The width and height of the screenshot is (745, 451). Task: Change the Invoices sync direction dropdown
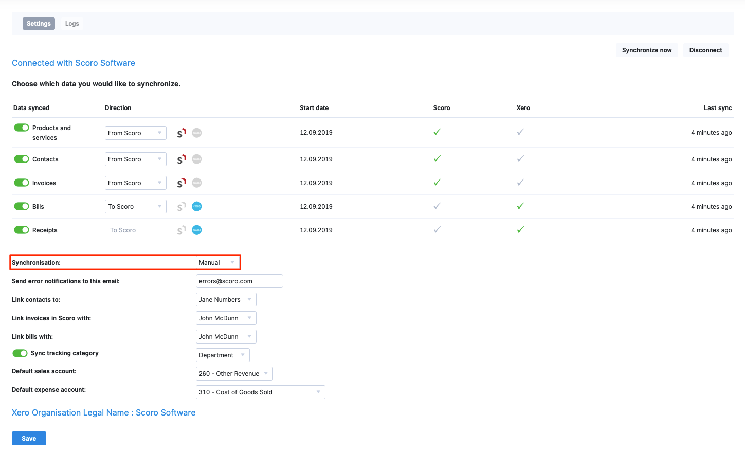click(136, 183)
